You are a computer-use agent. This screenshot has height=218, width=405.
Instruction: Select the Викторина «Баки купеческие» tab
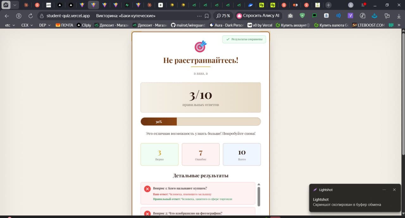[125, 15]
